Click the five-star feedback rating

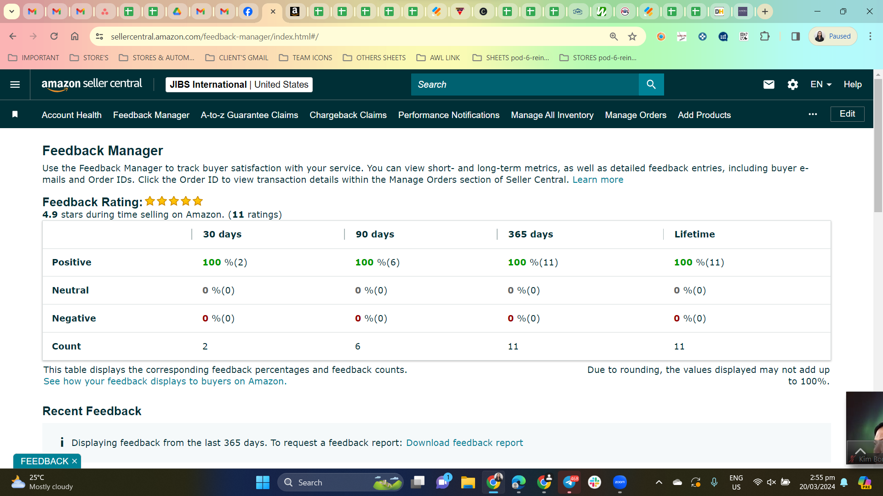click(174, 201)
